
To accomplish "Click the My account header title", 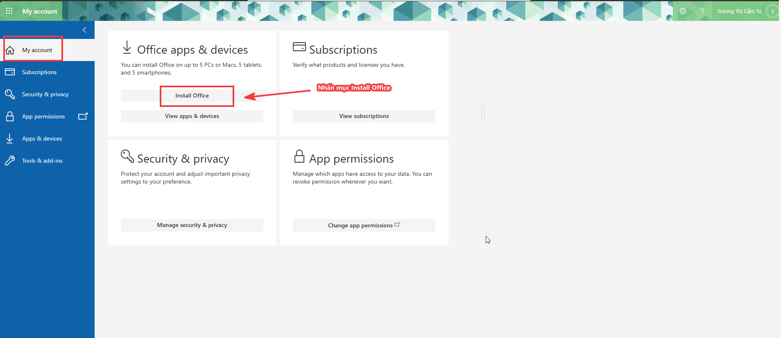I will tap(40, 11).
